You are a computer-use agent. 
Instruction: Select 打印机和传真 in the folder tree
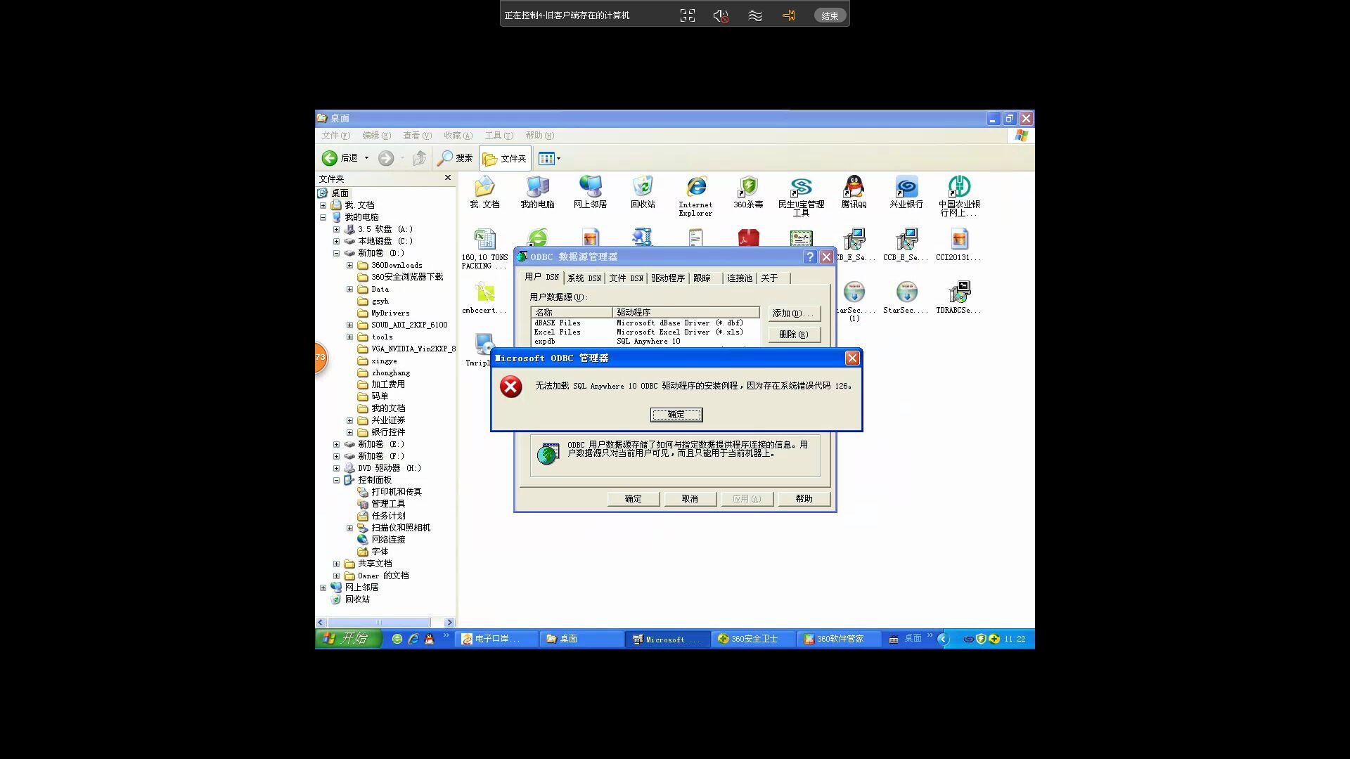tap(390, 492)
